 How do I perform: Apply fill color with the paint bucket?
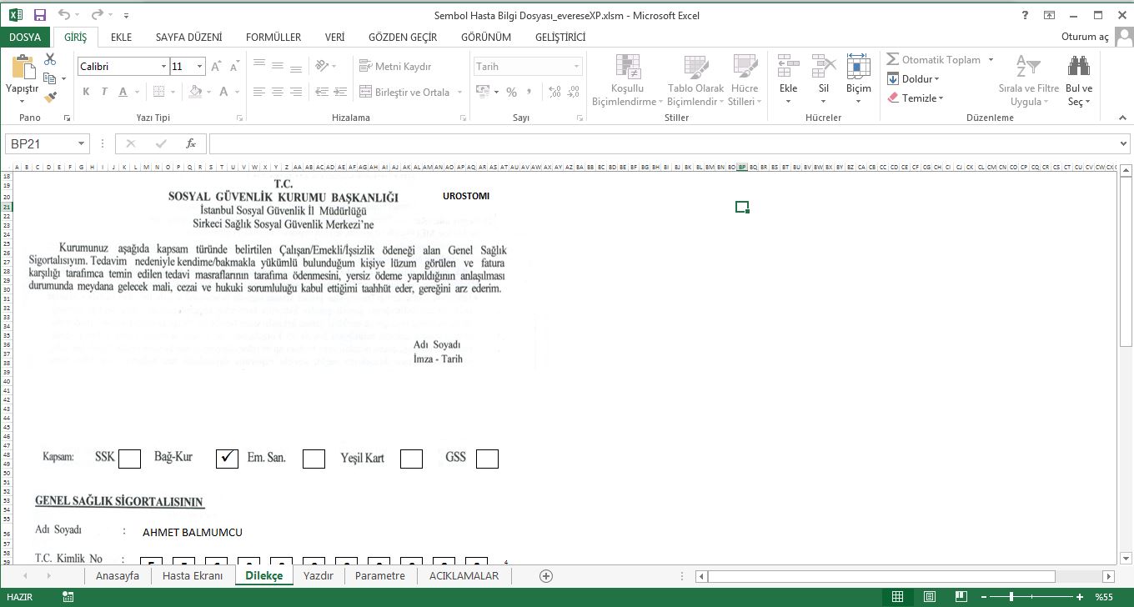195,92
